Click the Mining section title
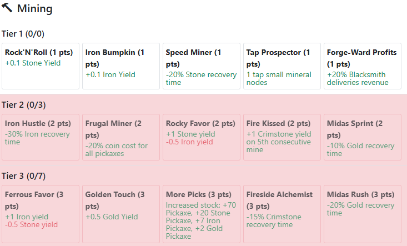The height and width of the screenshot is (246, 407). tap(35, 9)
